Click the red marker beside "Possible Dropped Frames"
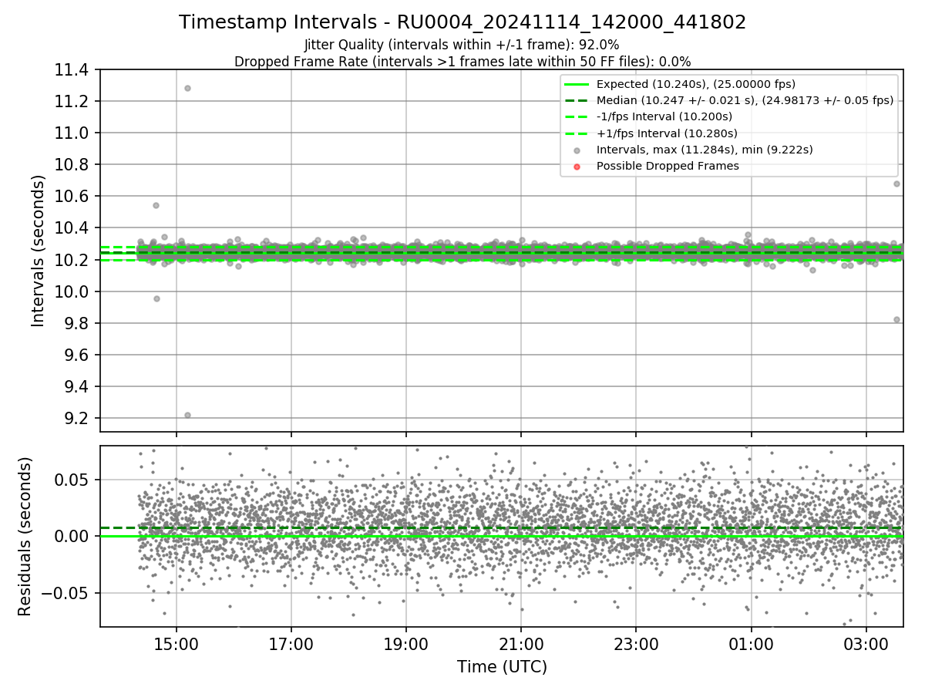Viewport: 925px width, 694px height. [577, 166]
